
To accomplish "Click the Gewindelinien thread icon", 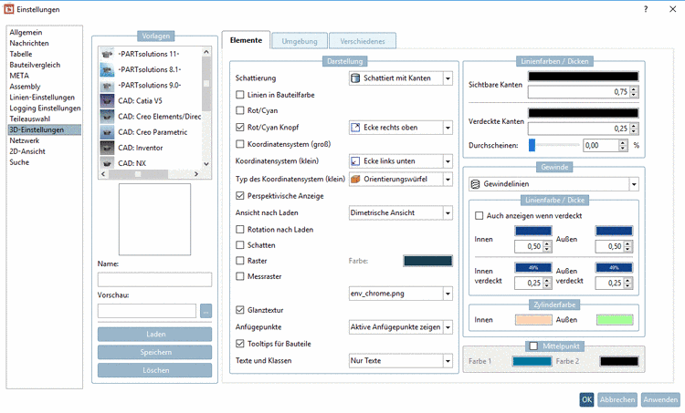I will pyautogui.click(x=475, y=184).
